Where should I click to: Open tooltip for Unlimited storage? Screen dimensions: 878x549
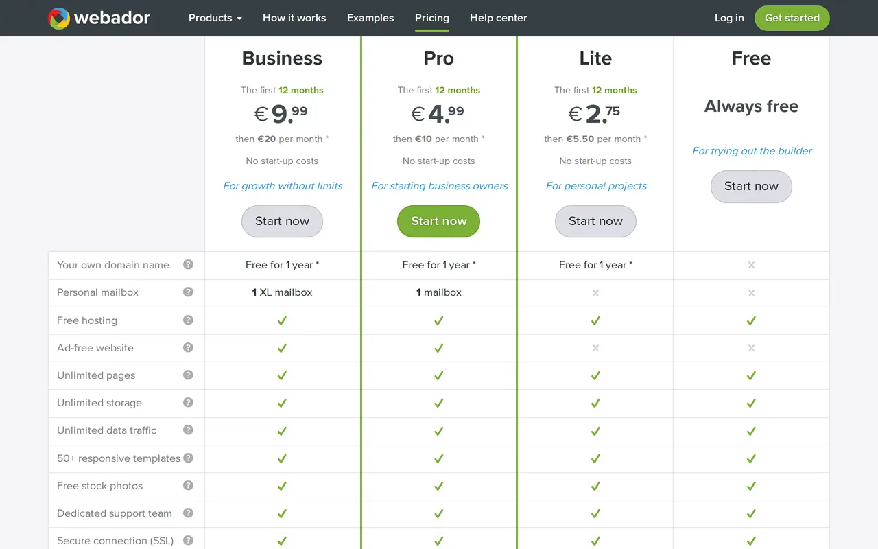coord(188,402)
